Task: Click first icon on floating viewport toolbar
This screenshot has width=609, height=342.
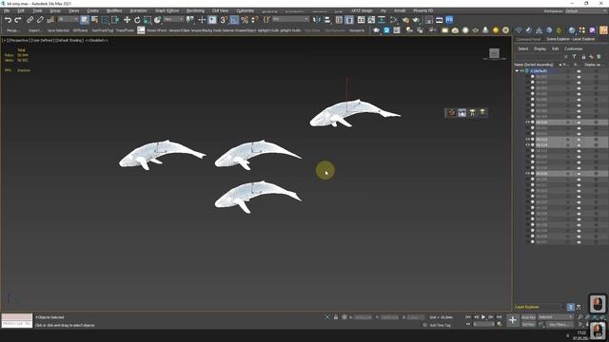Action: tap(452, 112)
